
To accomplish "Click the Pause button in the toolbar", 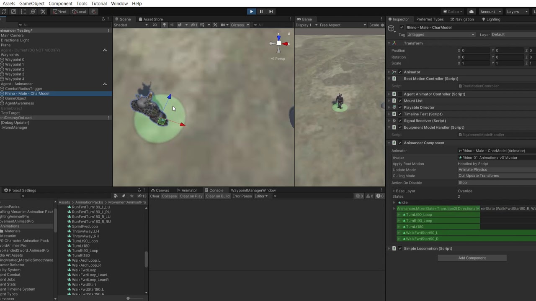I will click(x=261, y=12).
